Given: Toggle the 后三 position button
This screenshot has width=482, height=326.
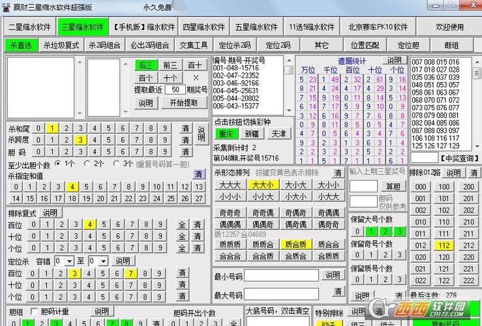Looking at the screenshot, I should pyautogui.click(x=145, y=65).
